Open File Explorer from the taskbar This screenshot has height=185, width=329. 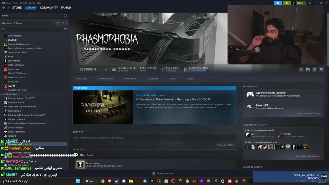[x=131, y=181]
